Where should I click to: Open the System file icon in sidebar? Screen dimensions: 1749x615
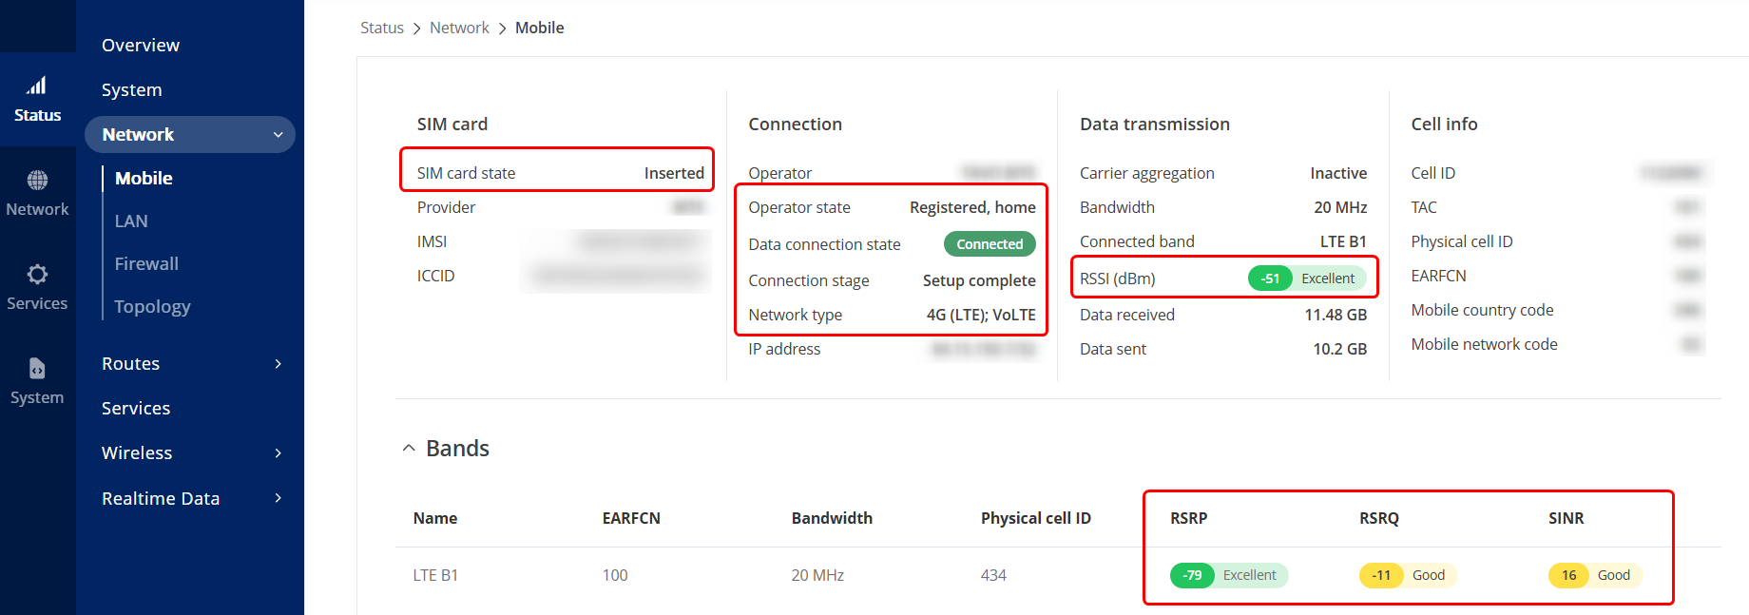coord(37,369)
